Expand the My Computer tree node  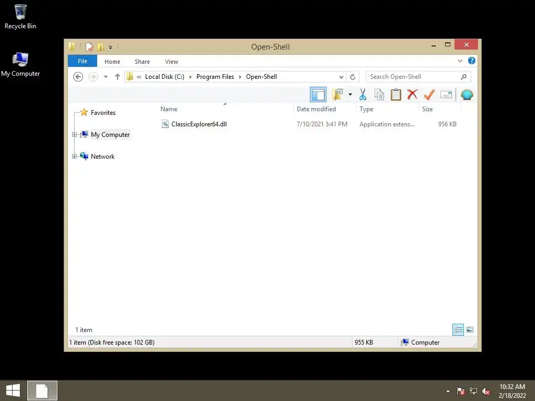pyautogui.click(x=74, y=134)
